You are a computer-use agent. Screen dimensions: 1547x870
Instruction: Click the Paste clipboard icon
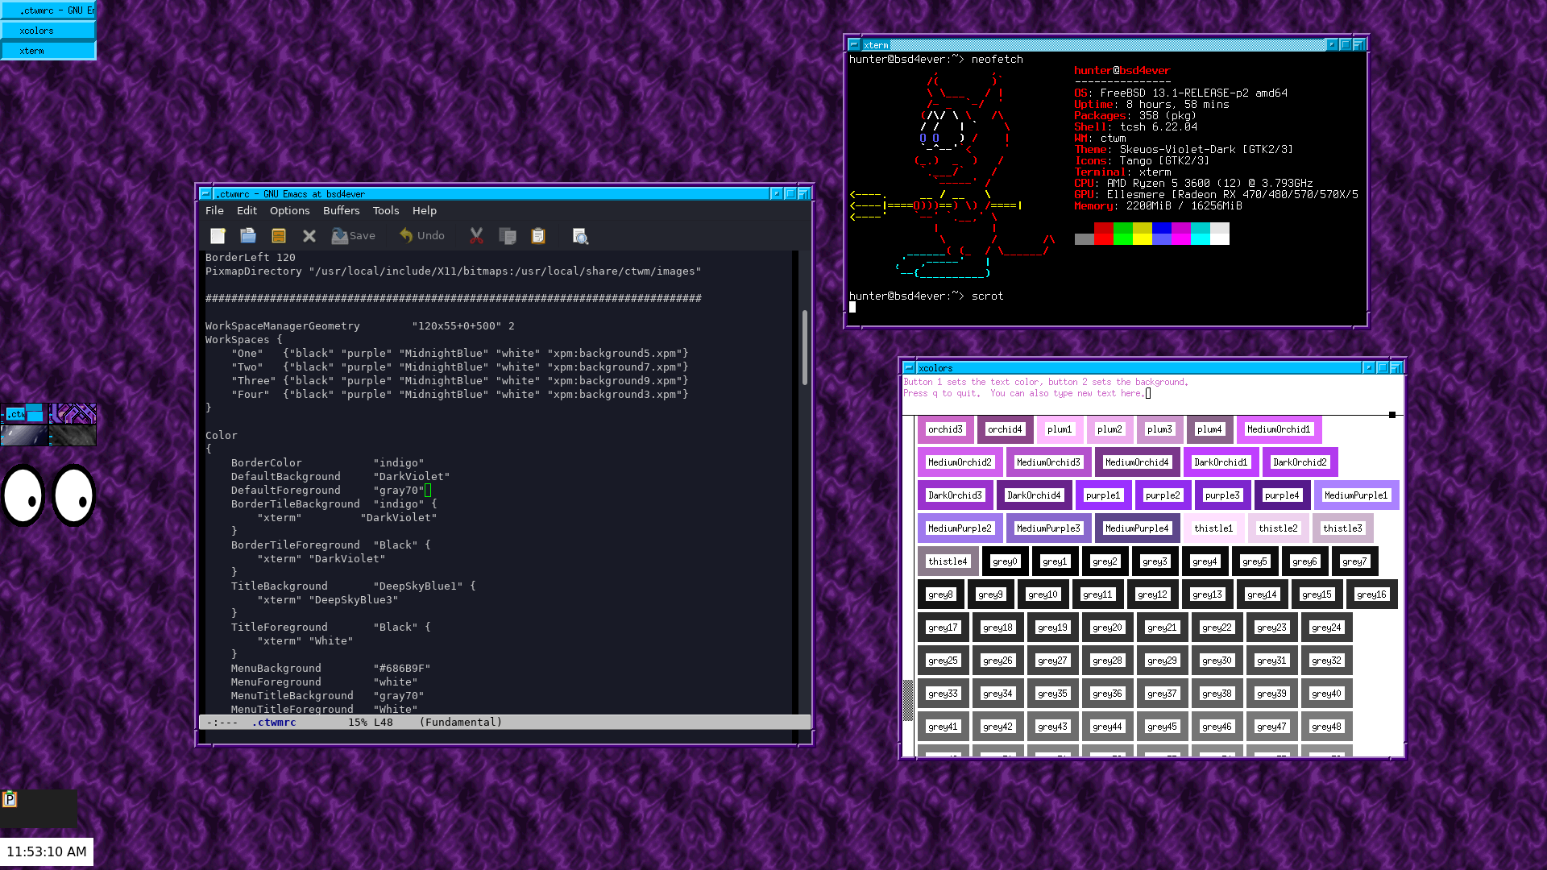[x=538, y=235]
